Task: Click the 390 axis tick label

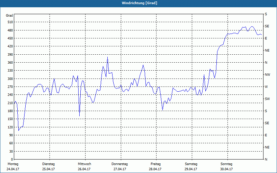Action: pos(10,55)
